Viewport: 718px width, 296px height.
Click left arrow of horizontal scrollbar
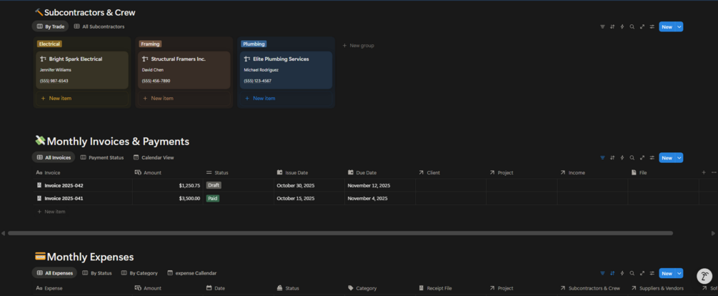tap(3, 233)
